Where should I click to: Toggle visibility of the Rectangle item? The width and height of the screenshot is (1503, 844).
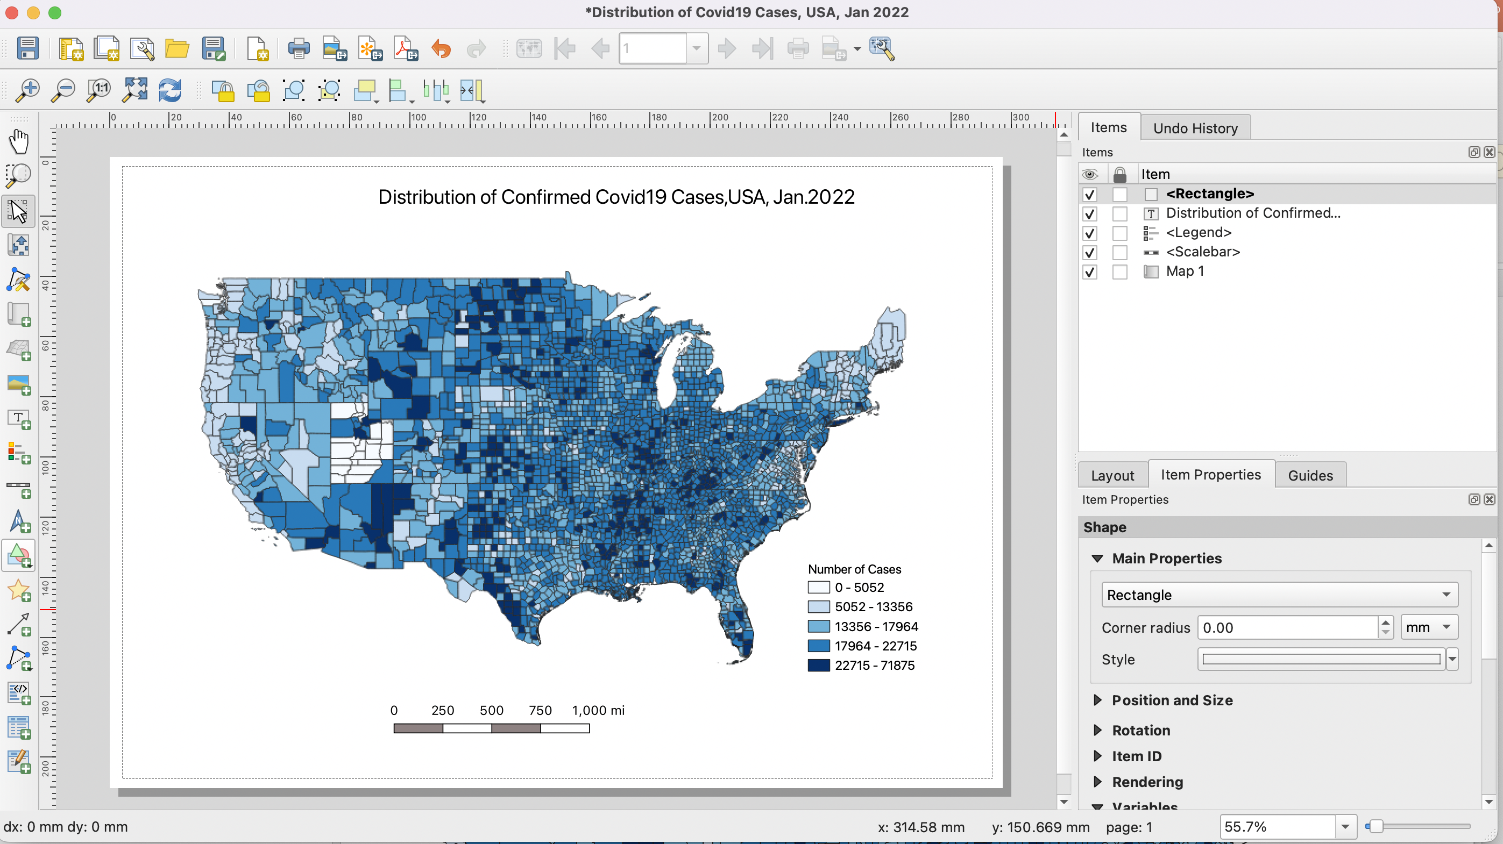pyautogui.click(x=1089, y=194)
